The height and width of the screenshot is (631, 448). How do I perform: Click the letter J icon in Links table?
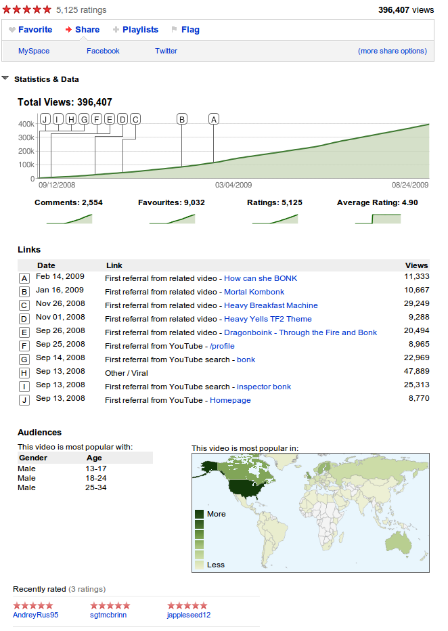tap(24, 400)
